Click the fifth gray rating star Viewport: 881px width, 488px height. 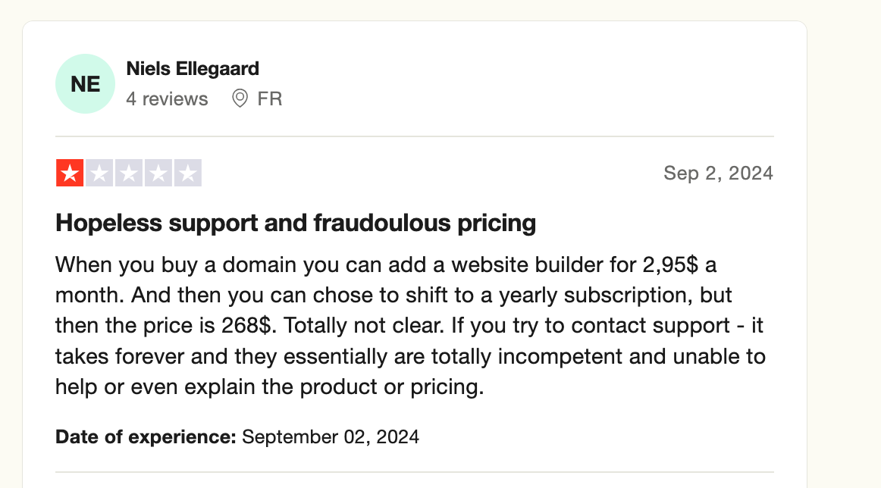(x=187, y=174)
